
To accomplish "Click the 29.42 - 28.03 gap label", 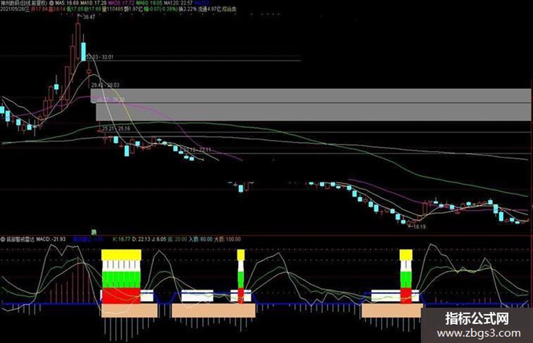I will [105, 85].
